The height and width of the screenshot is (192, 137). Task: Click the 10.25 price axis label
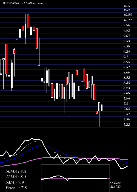point(128,15)
